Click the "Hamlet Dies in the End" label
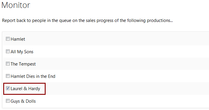The height and width of the screenshot is (110, 209). (x=33, y=76)
